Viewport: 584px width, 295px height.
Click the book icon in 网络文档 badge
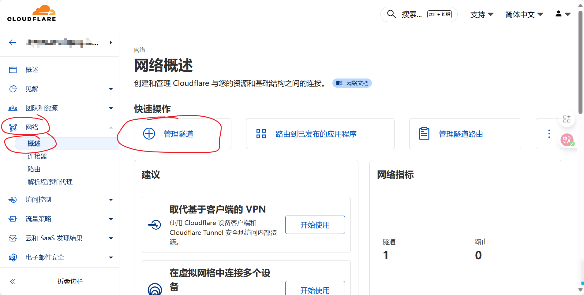[x=339, y=83]
